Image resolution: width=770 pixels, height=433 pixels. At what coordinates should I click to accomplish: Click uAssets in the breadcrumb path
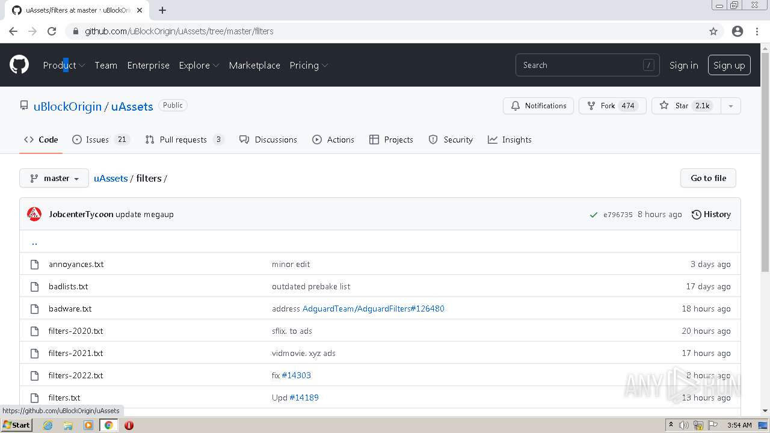click(x=111, y=178)
